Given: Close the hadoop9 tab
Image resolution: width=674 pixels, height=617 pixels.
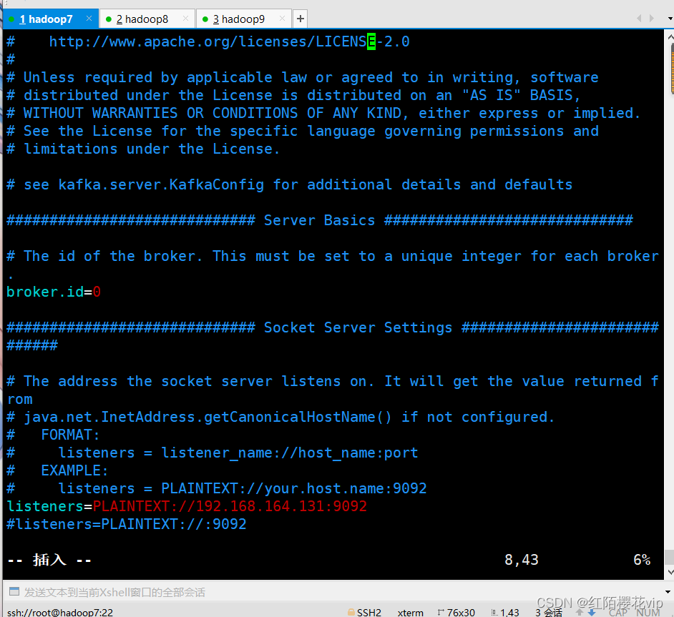Looking at the screenshot, I should [282, 19].
